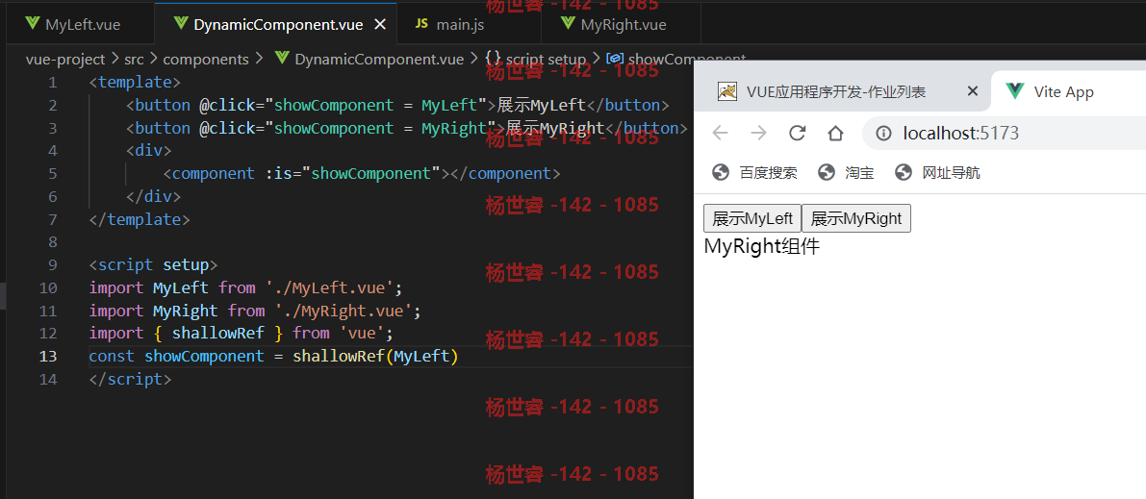
Task: Open the browser home page
Action: (835, 133)
